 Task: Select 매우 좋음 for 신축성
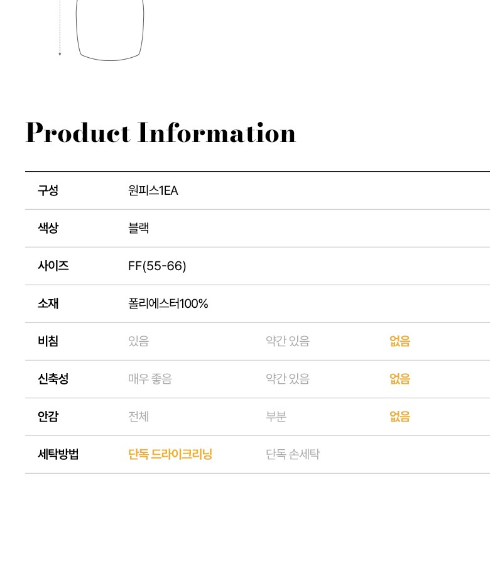pos(150,379)
